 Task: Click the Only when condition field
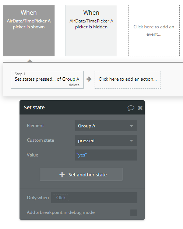[x=94, y=198]
